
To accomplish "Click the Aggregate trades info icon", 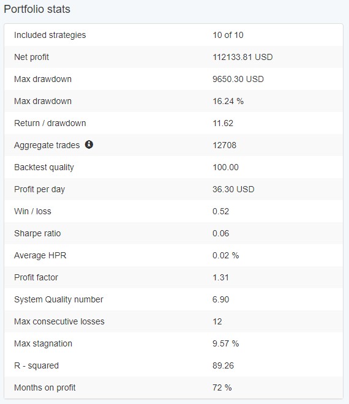I will [x=89, y=144].
